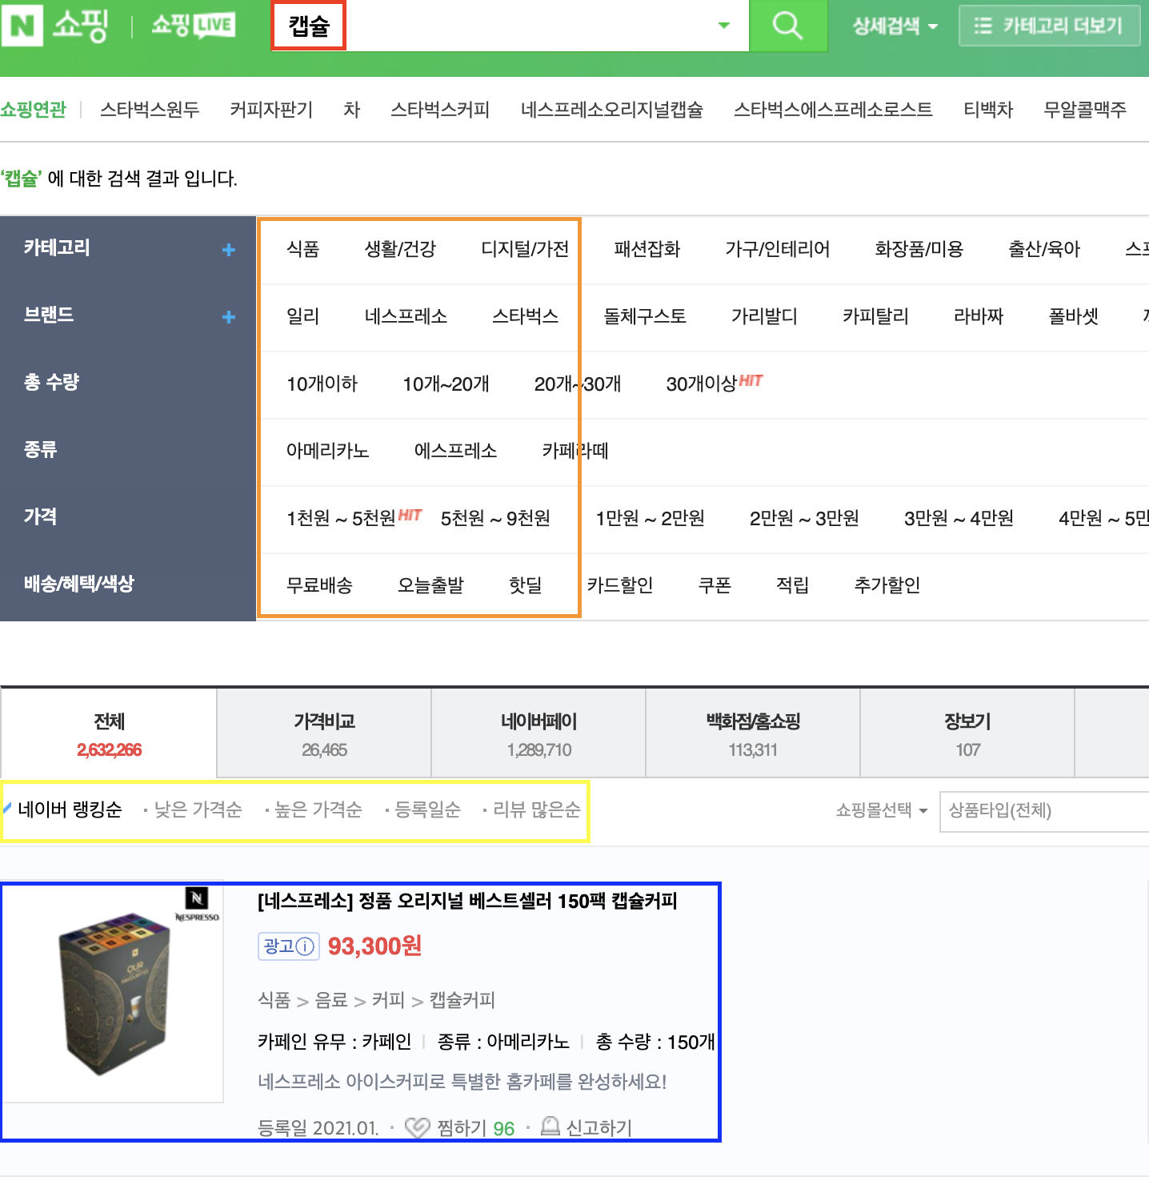This screenshot has height=1177, width=1149.
Task: Switch to 백화점/홈쇼핑 tab
Action: click(753, 733)
